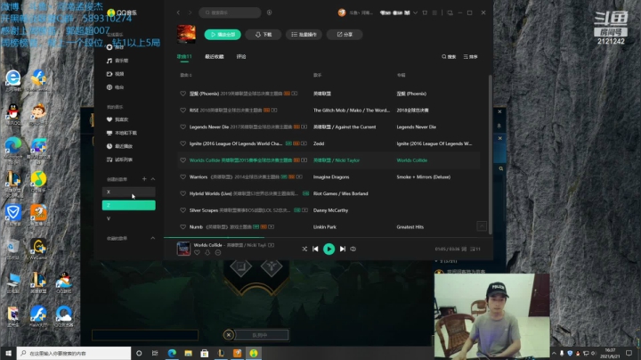Click the user avatar in the title bar
This screenshot has width=641, height=360.
click(342, 12)
